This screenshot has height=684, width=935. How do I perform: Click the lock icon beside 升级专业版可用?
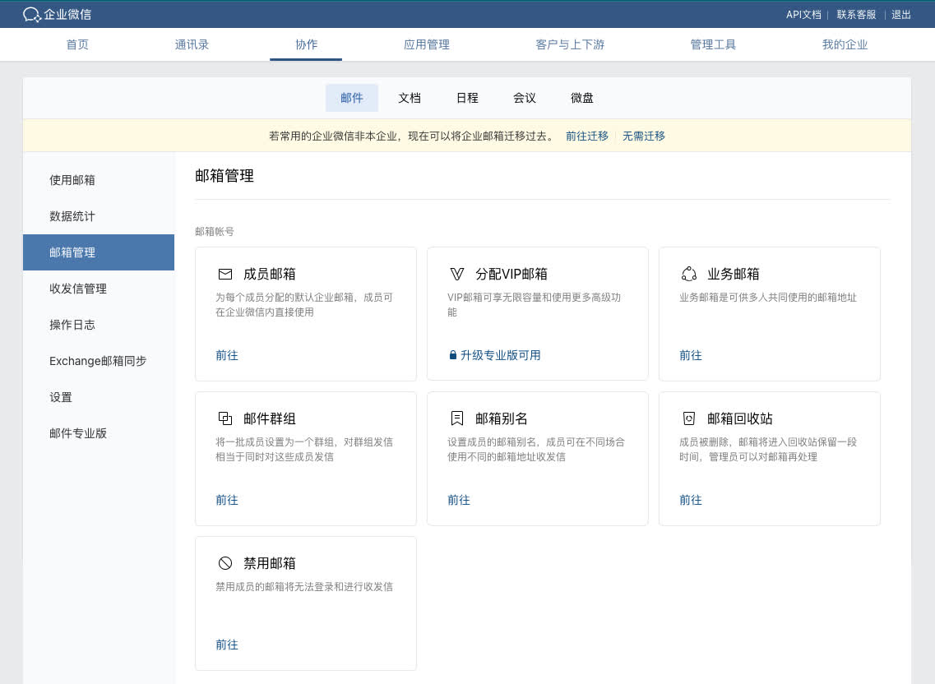coord(452,356)
